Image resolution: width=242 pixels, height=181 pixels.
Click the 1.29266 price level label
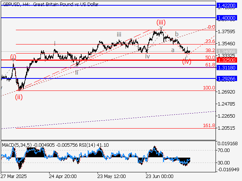227,78
